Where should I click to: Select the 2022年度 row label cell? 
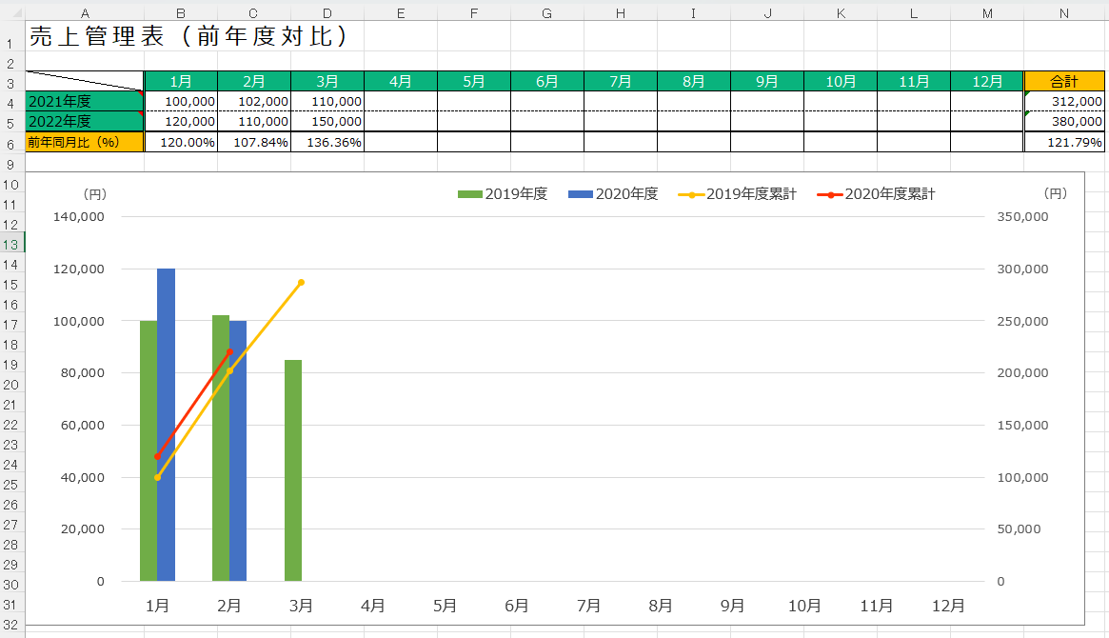click(84, 121)
